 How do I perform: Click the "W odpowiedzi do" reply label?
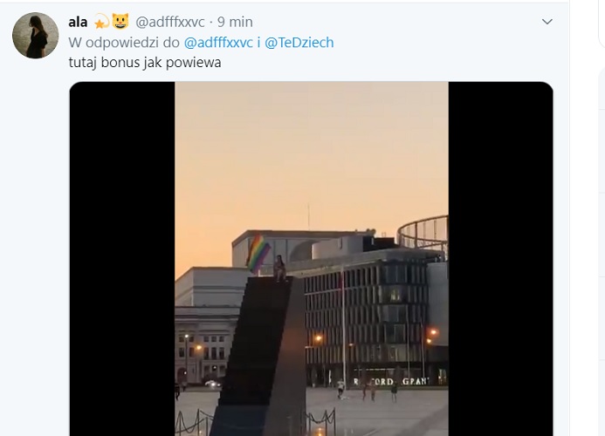pos(124,43)
